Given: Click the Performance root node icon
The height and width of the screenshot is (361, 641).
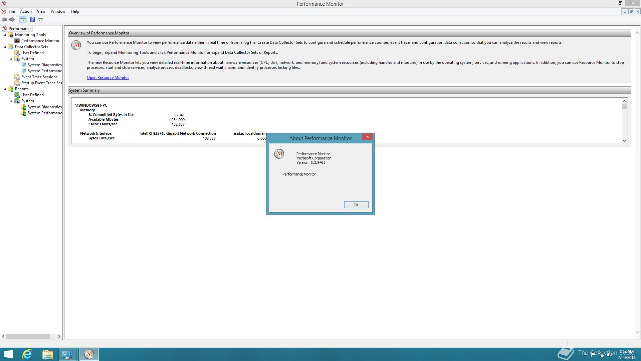Looking at the screenshot, I should click(x=4, y=29).
